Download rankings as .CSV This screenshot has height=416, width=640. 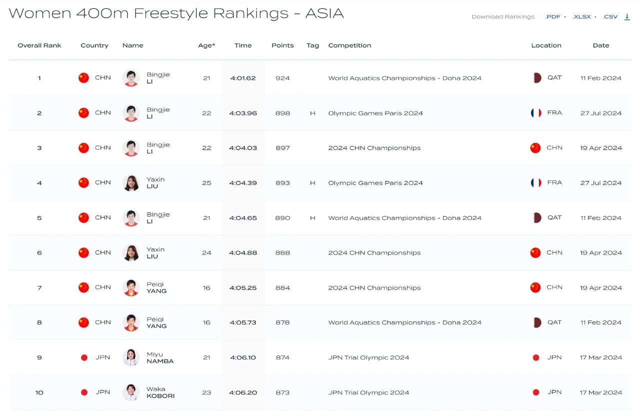(x=610, y=16)
